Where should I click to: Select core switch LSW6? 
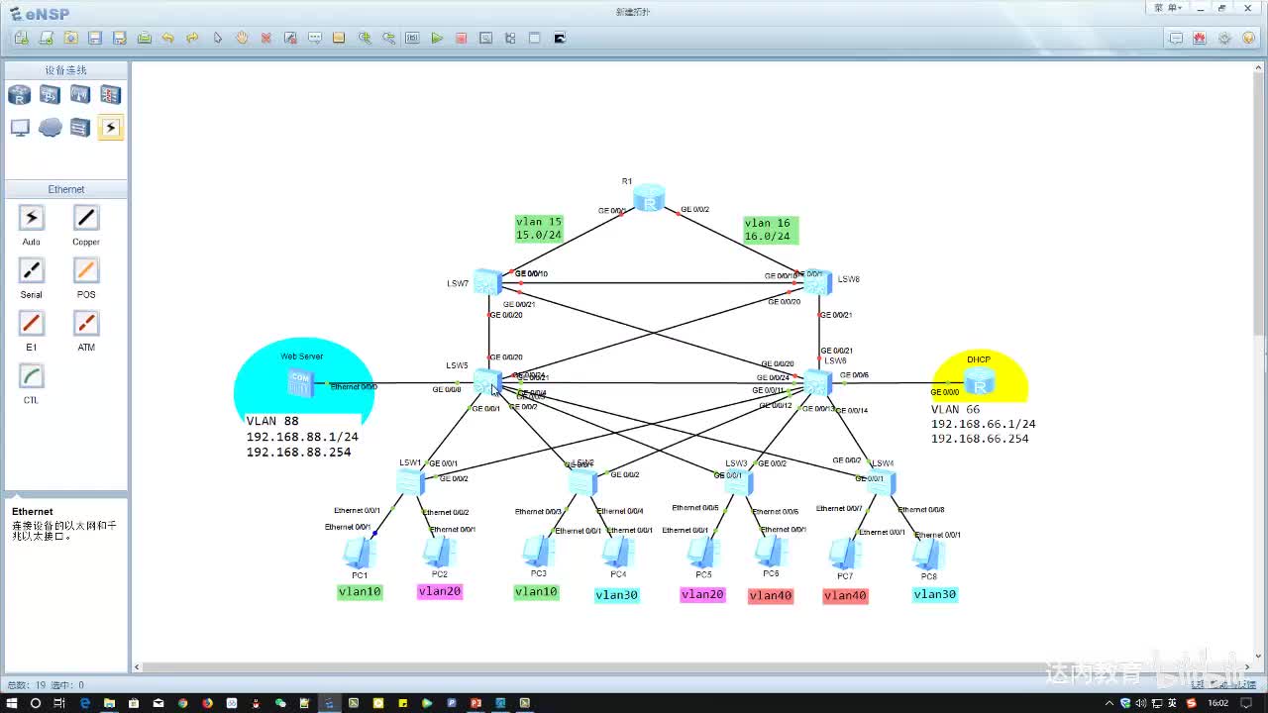[x=817, y=382]
